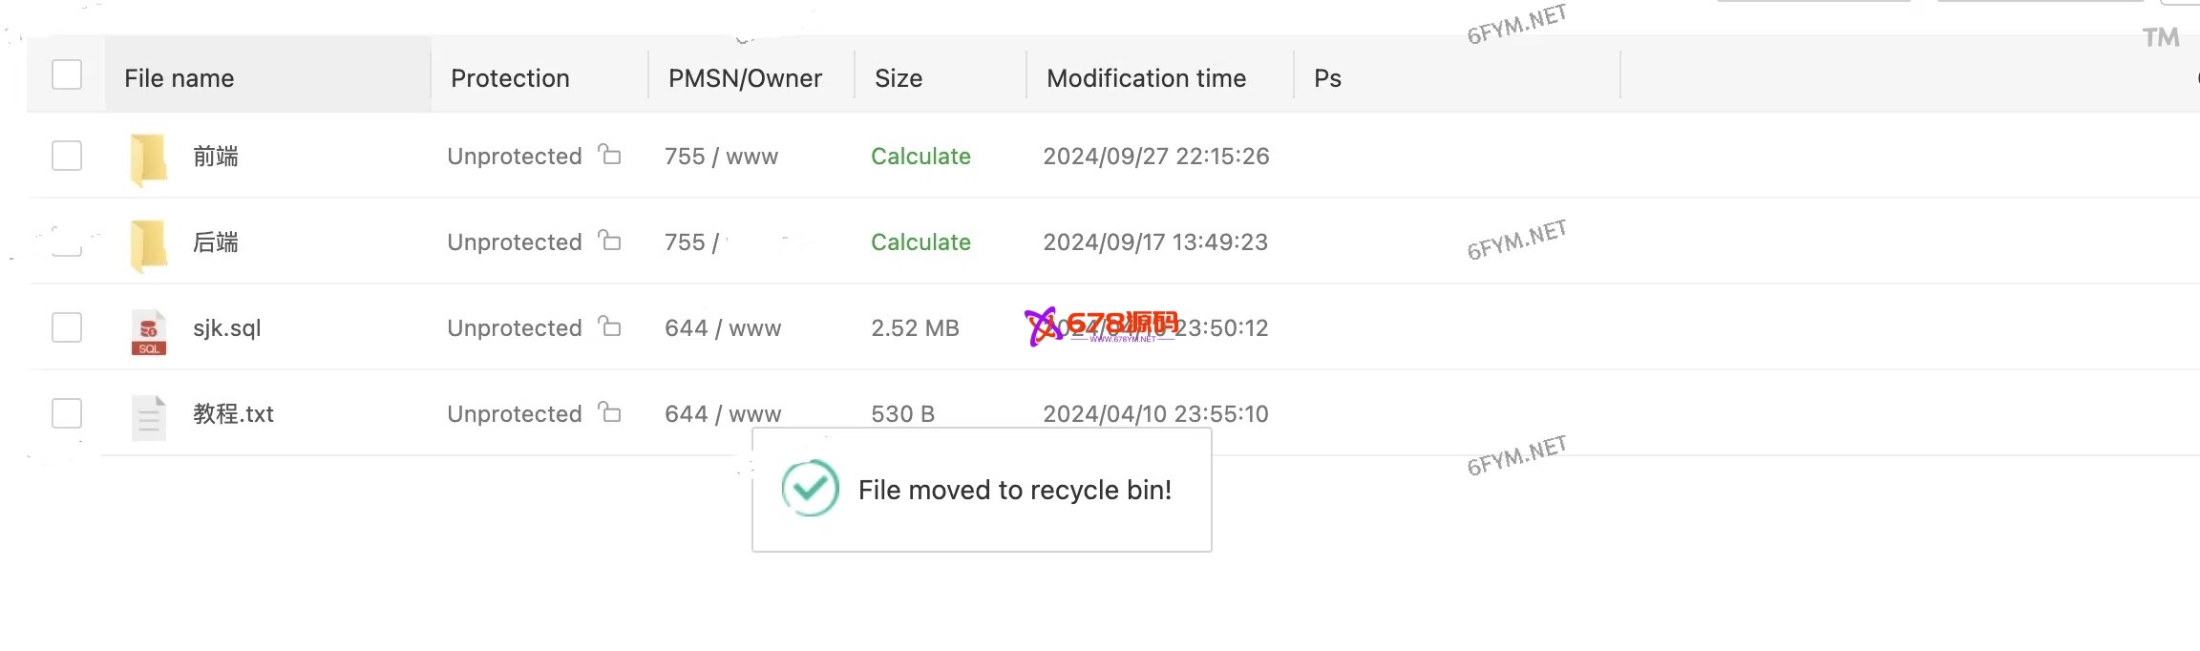Open the sjk.sql file name
This screenshot has height=651, width=2200.
[x=227, y=328]
